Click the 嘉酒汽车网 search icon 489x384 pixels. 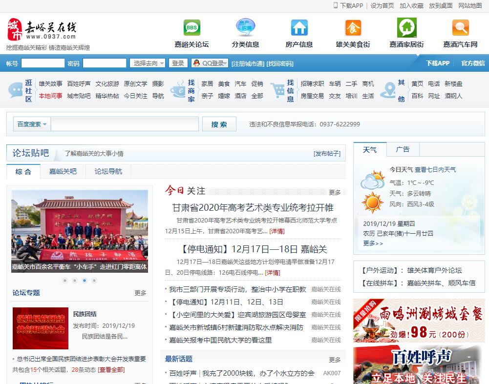pyautogui.click(x=461, y=27)
